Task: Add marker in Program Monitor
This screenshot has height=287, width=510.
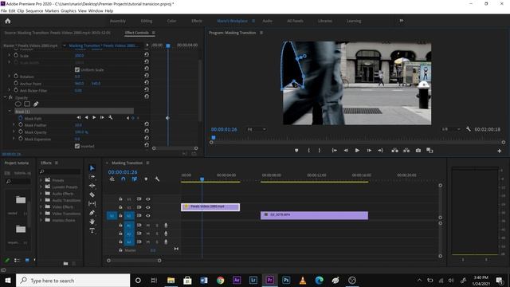Action: 296,151
